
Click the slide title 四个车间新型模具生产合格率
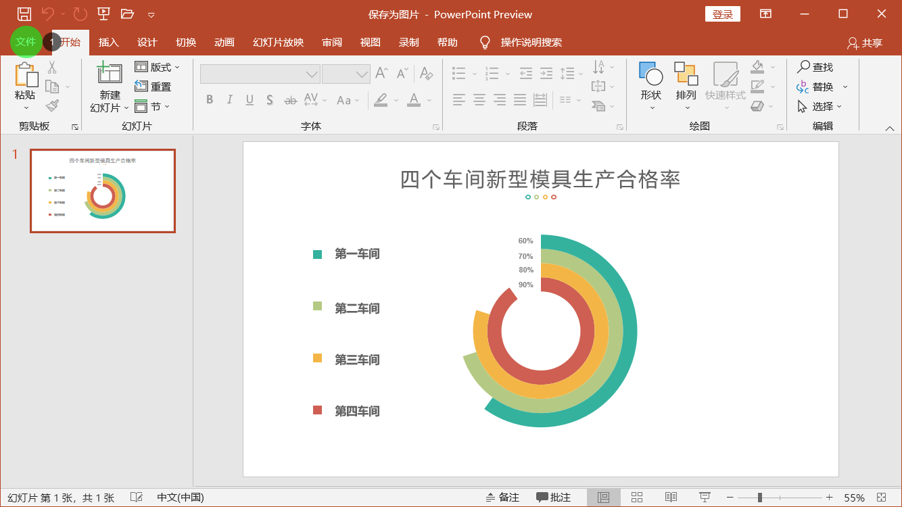[x=540, y=179]
